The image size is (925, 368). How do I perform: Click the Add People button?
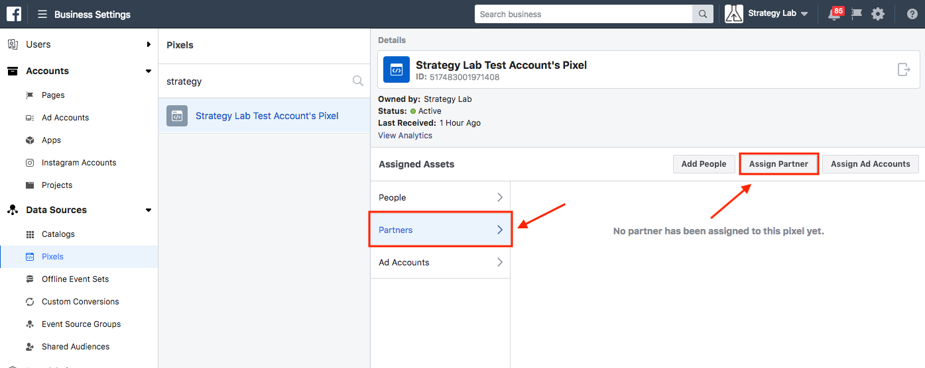[x=704, y=164]
